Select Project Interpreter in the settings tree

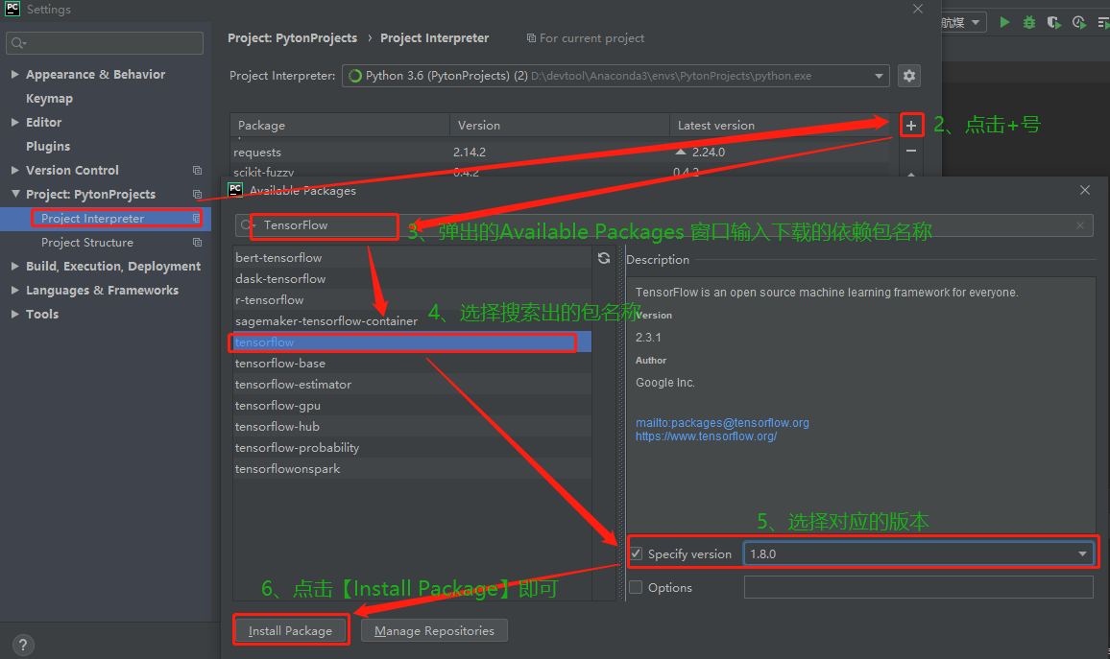(93, 219)
